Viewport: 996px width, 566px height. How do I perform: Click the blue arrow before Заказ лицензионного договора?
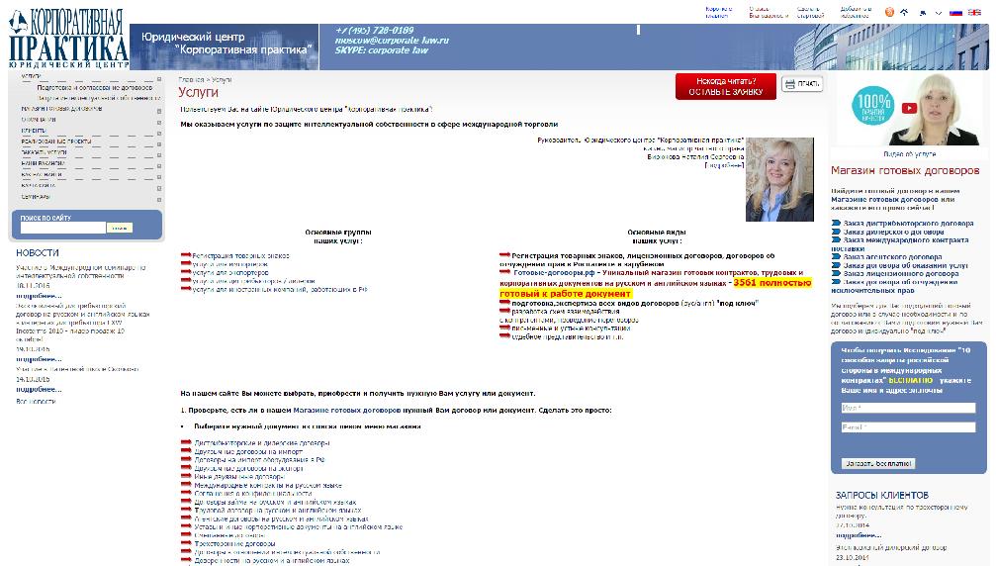coord(836,273)
